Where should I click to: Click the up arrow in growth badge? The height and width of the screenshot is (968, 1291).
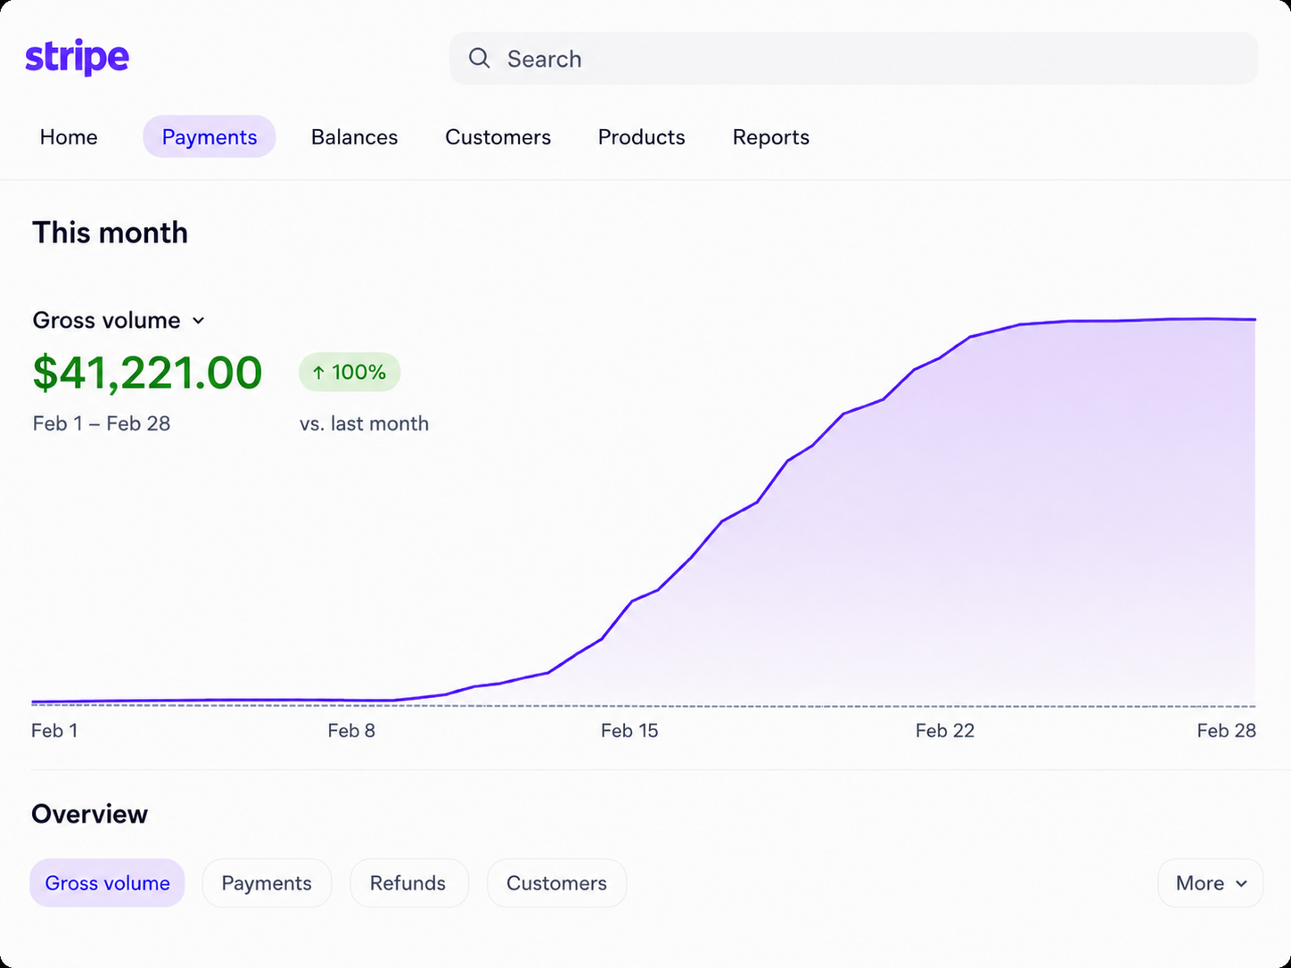coord(318,373)
